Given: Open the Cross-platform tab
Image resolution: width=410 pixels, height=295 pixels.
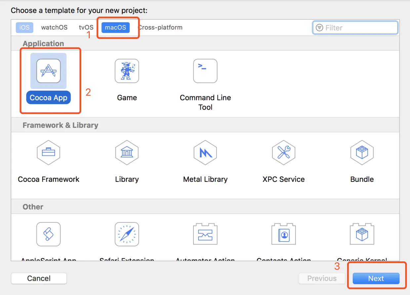Looking at the screenshot, I should tap(160, 27).
